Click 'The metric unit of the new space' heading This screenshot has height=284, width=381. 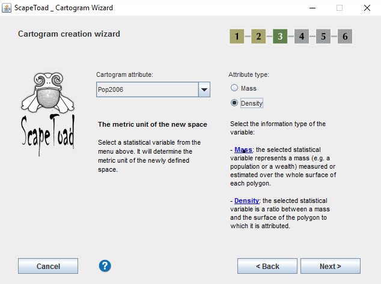(x=153, y=124)
